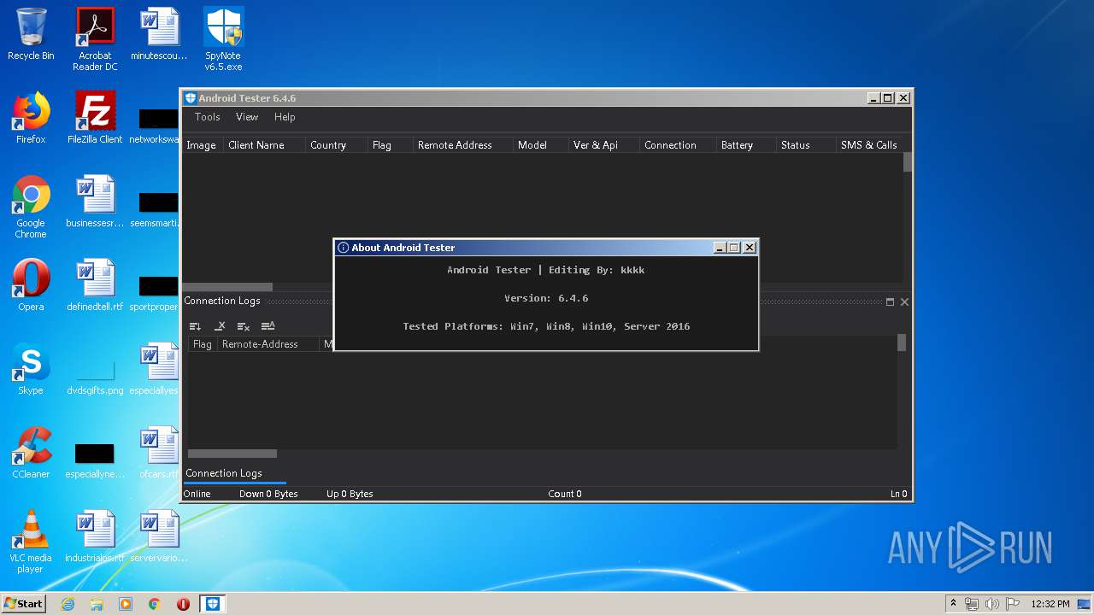This screenshot has height=615, width=1094.
Task: Click the Down 0 Bytes status entry
Action: tap(268, 494)
